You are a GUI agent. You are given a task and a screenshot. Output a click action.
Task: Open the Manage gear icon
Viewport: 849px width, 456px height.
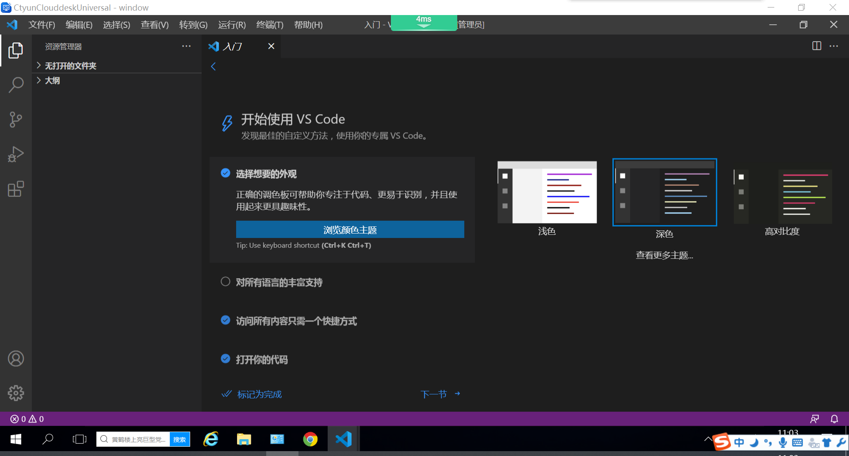[16, 393]
